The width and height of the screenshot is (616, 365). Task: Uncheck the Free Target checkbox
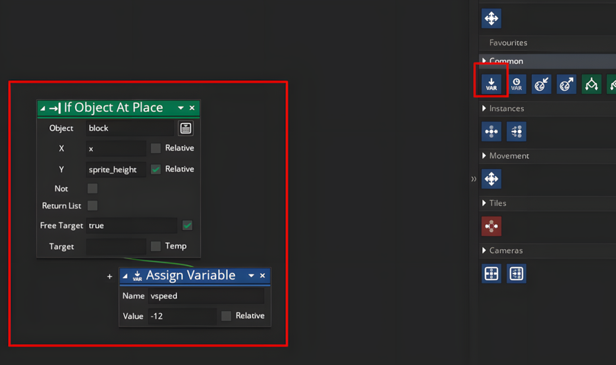pyautogui.click(x=187, y=226)
